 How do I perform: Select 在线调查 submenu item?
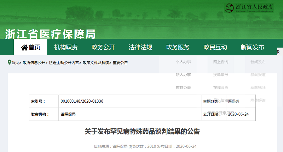coord(220,87)
